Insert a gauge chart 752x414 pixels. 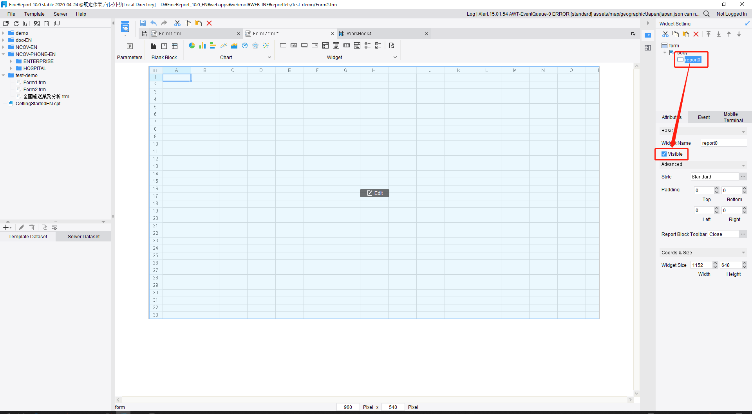click(x=245, y=46)
